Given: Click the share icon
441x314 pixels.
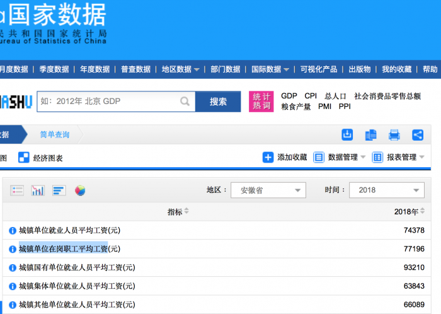Looking at the screenshot, I should (418, 134).
